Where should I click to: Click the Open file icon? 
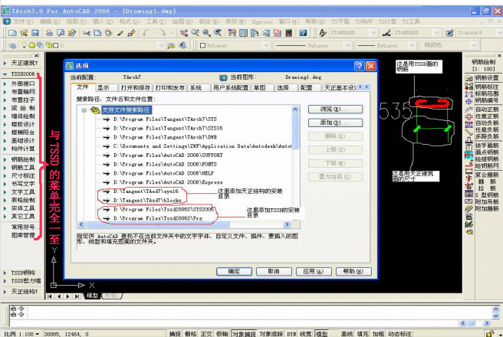(24, 33)
